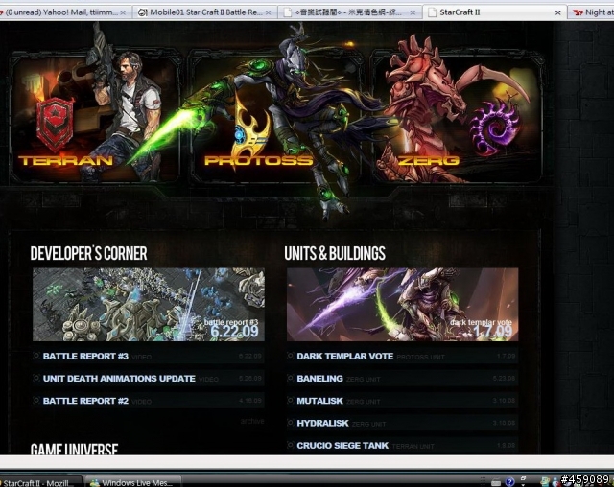
Task: Click the taskbar toolbar grip handle
Action: (x=484, y=482)
